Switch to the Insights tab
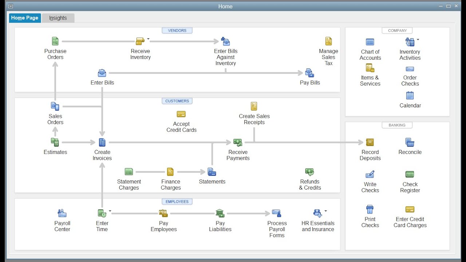This screenshot has width=466, height=262. click(x=58, y=18)
